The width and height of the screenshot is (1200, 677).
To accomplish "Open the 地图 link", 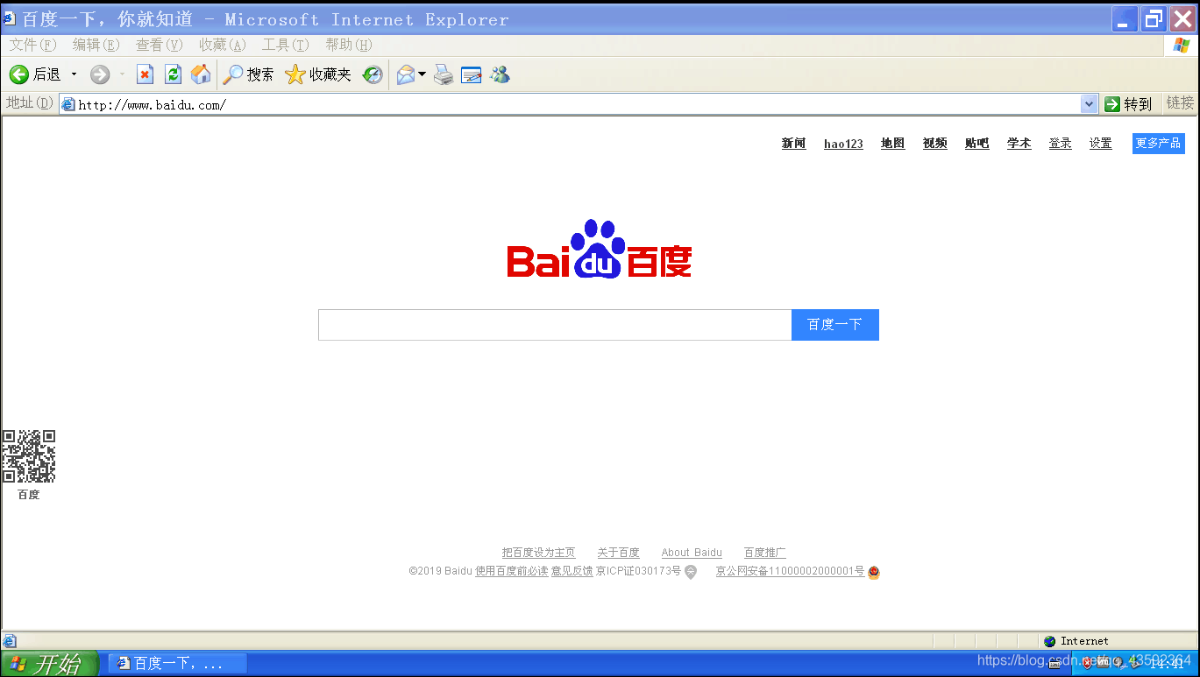I will (x=892, y=144).
